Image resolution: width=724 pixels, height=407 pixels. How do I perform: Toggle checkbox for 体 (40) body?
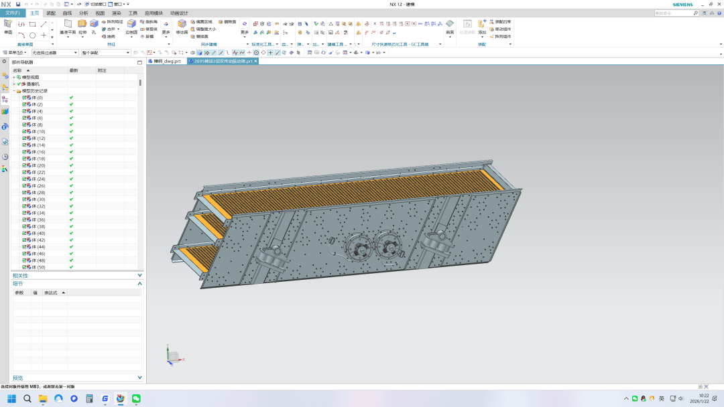point(24,233)
